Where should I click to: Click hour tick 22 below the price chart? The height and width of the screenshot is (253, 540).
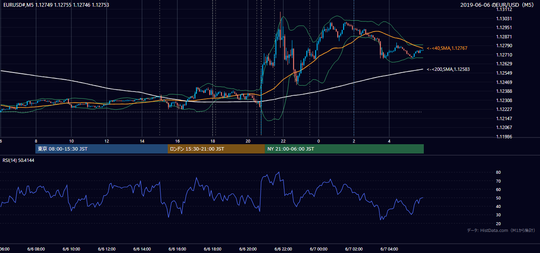pyautogui.click(x=284, y=141)
